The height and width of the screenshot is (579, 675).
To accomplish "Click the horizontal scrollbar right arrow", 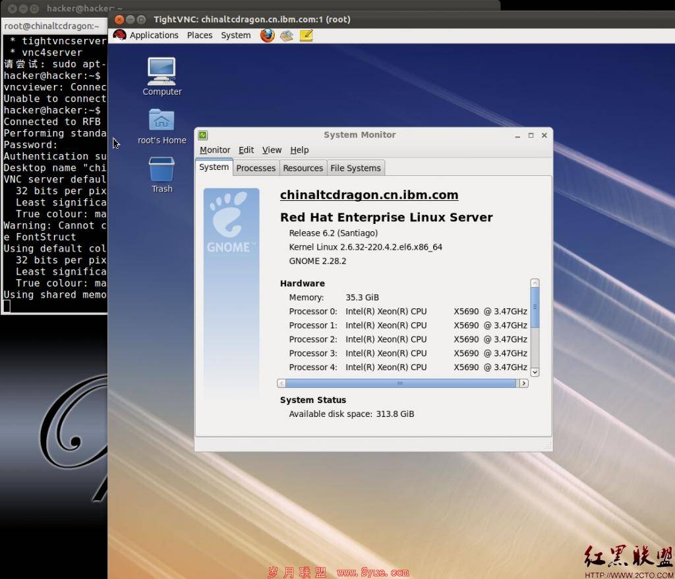I will [523, 383].
